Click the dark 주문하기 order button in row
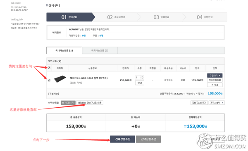 click(215, 75)
